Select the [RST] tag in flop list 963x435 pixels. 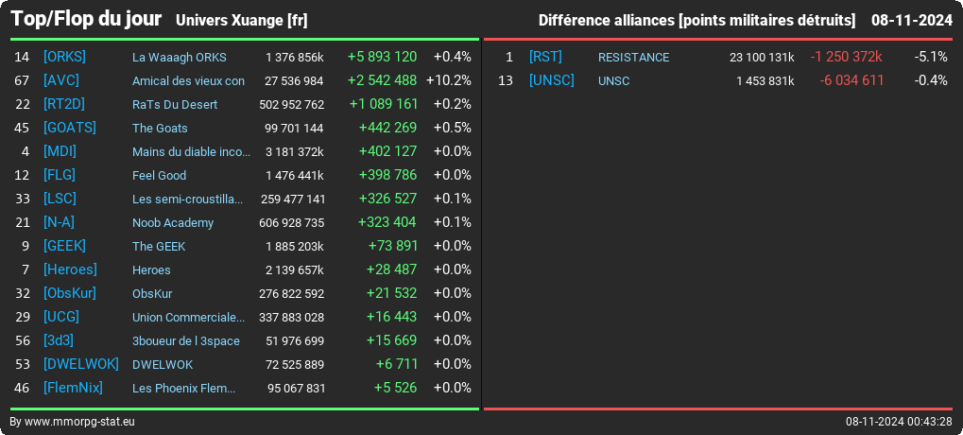545,57
